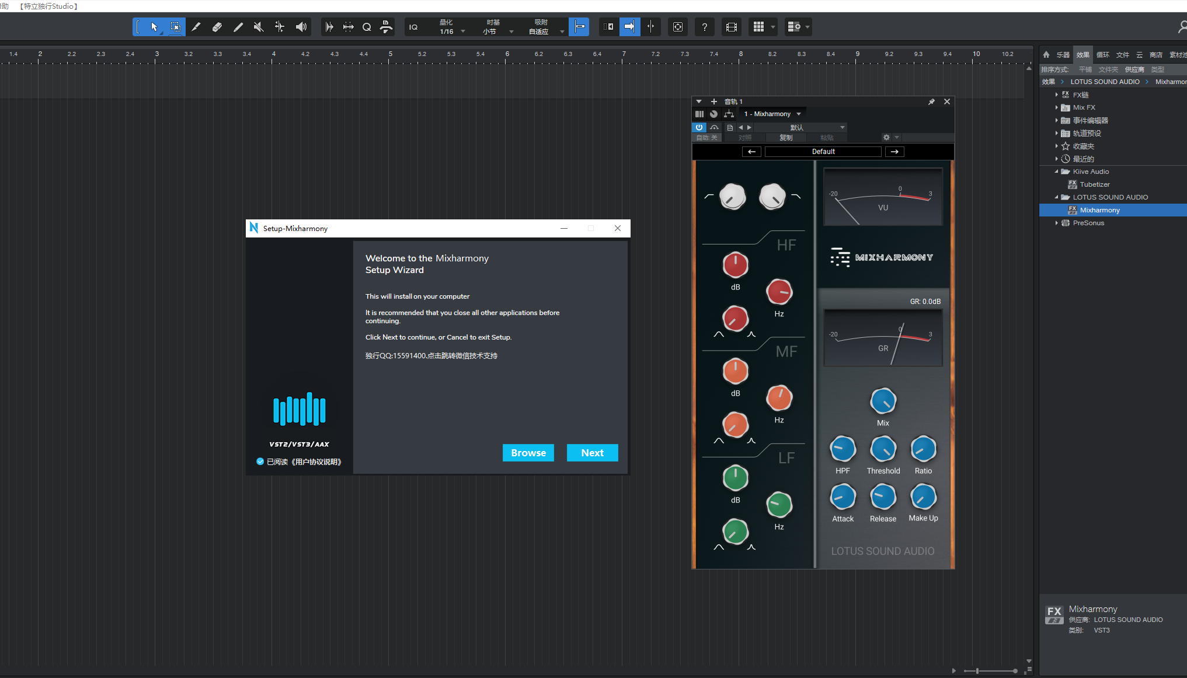Toggle the Mixharmony plugin power button
The image size is (1187, 678).
point(699,127)
